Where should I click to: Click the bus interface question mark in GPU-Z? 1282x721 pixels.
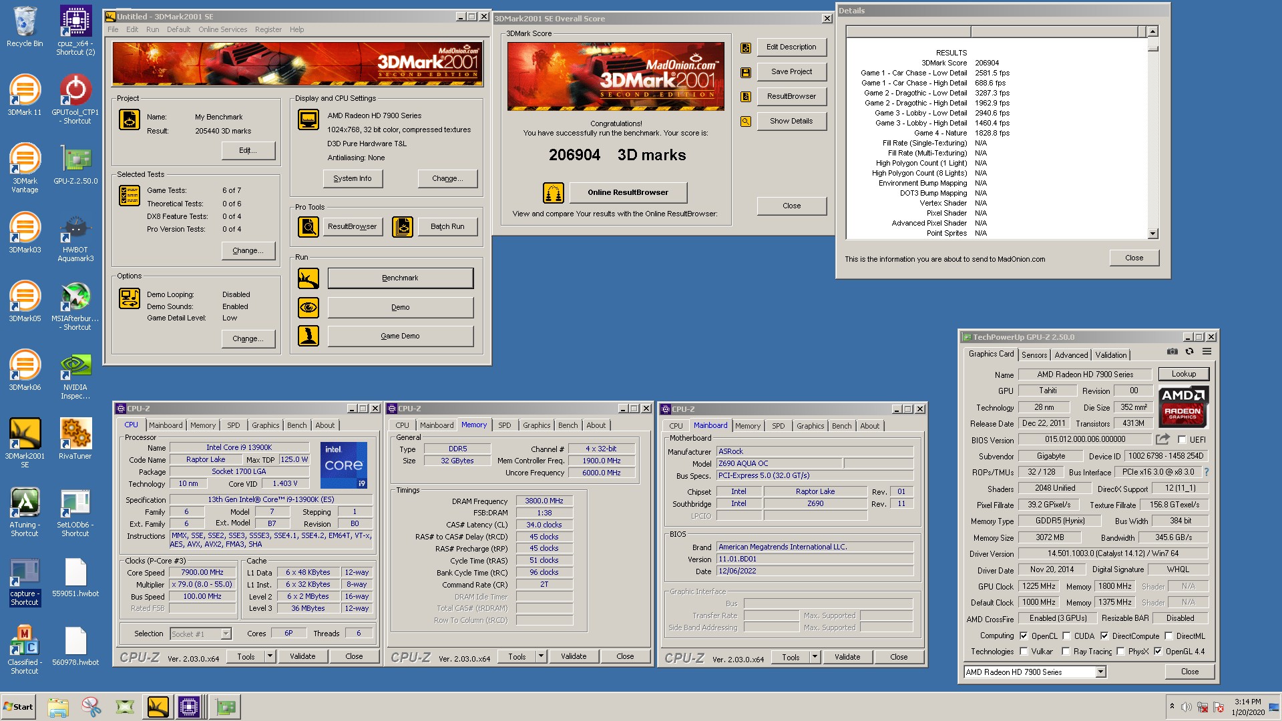click(1206, 472)
